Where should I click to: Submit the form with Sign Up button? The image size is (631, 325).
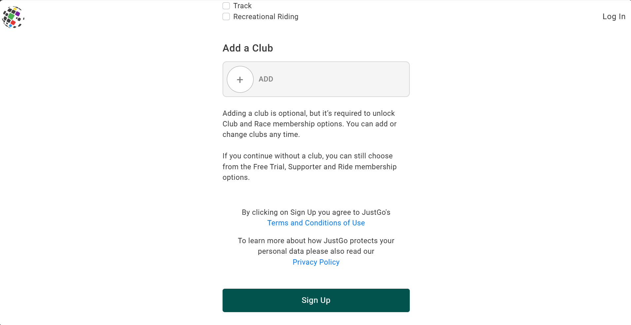[316, 300]
